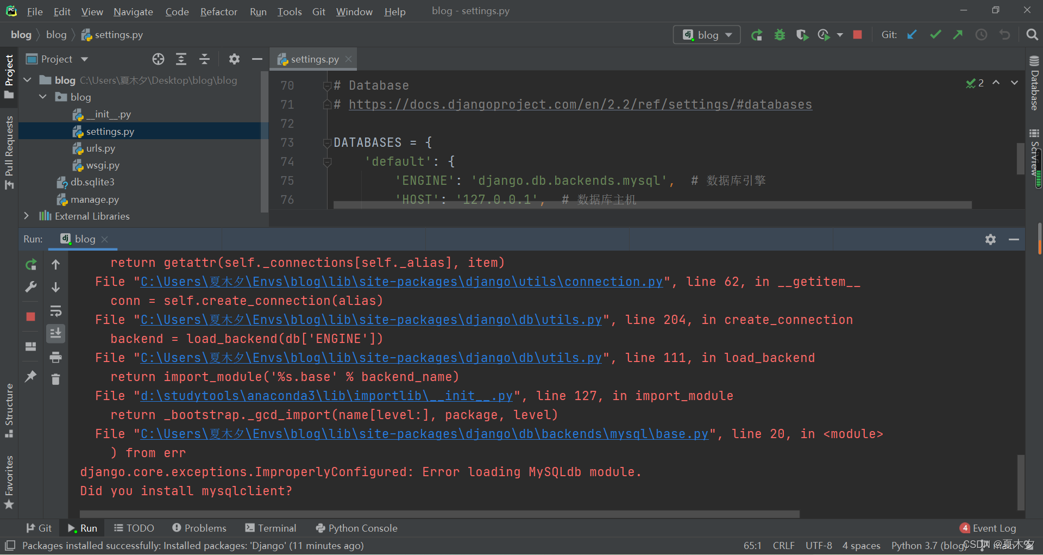The image size is (1043, 555).
Task: Click the Git rollback icon
Action: [x=1004, y=35]
